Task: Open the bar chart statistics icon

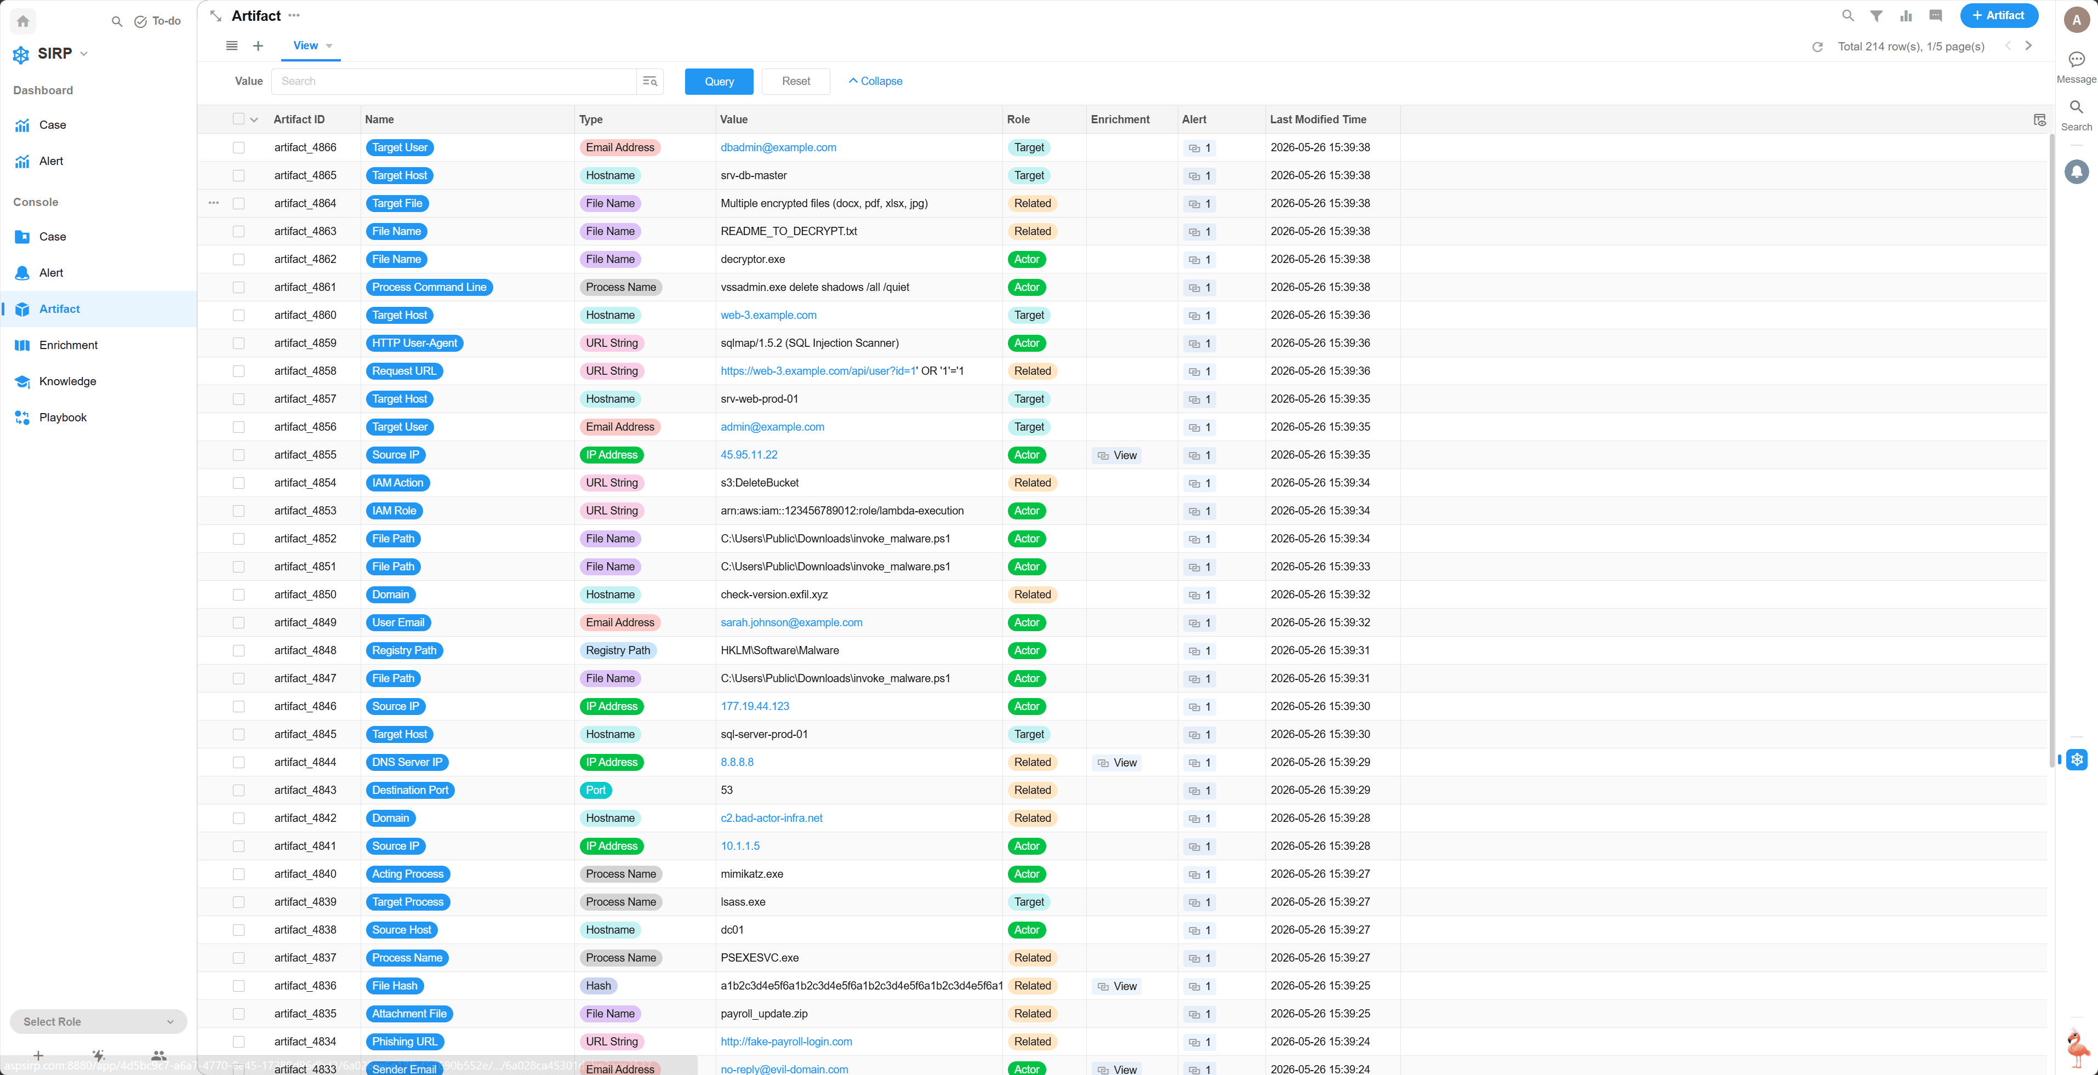Action: [1906, 15]
